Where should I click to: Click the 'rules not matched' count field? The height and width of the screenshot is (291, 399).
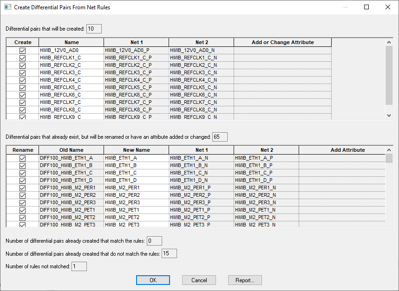tap(79, 266)
